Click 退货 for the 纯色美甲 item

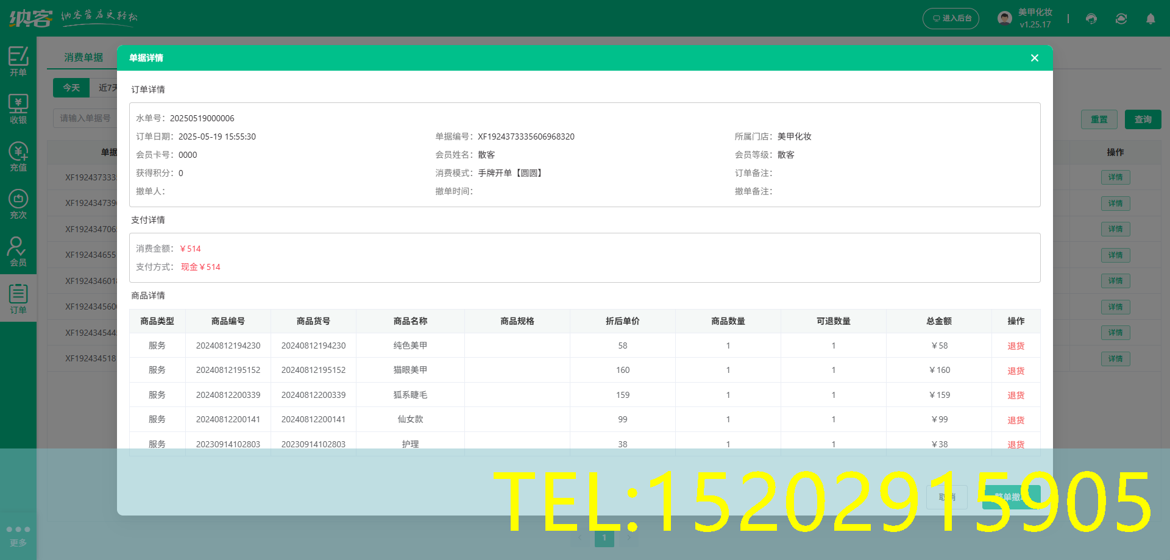[1015, 346]
